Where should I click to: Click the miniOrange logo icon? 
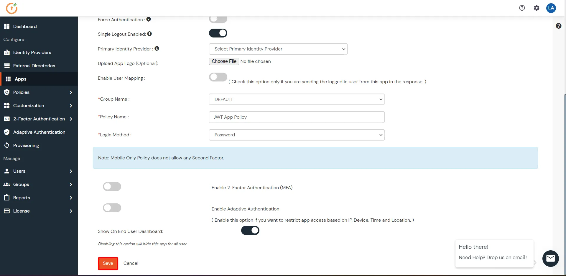pos(12,8)
